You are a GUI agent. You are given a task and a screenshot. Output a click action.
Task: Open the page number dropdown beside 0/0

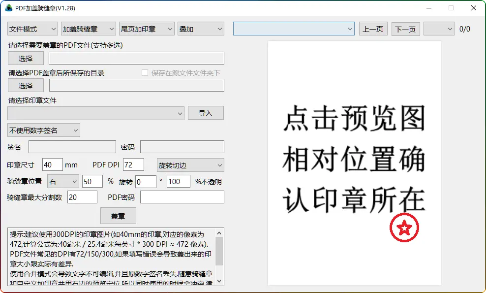pyautogui.click(x=439, y=29)
